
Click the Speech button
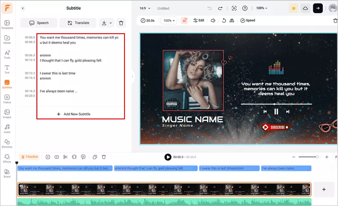tap(39, 23)
